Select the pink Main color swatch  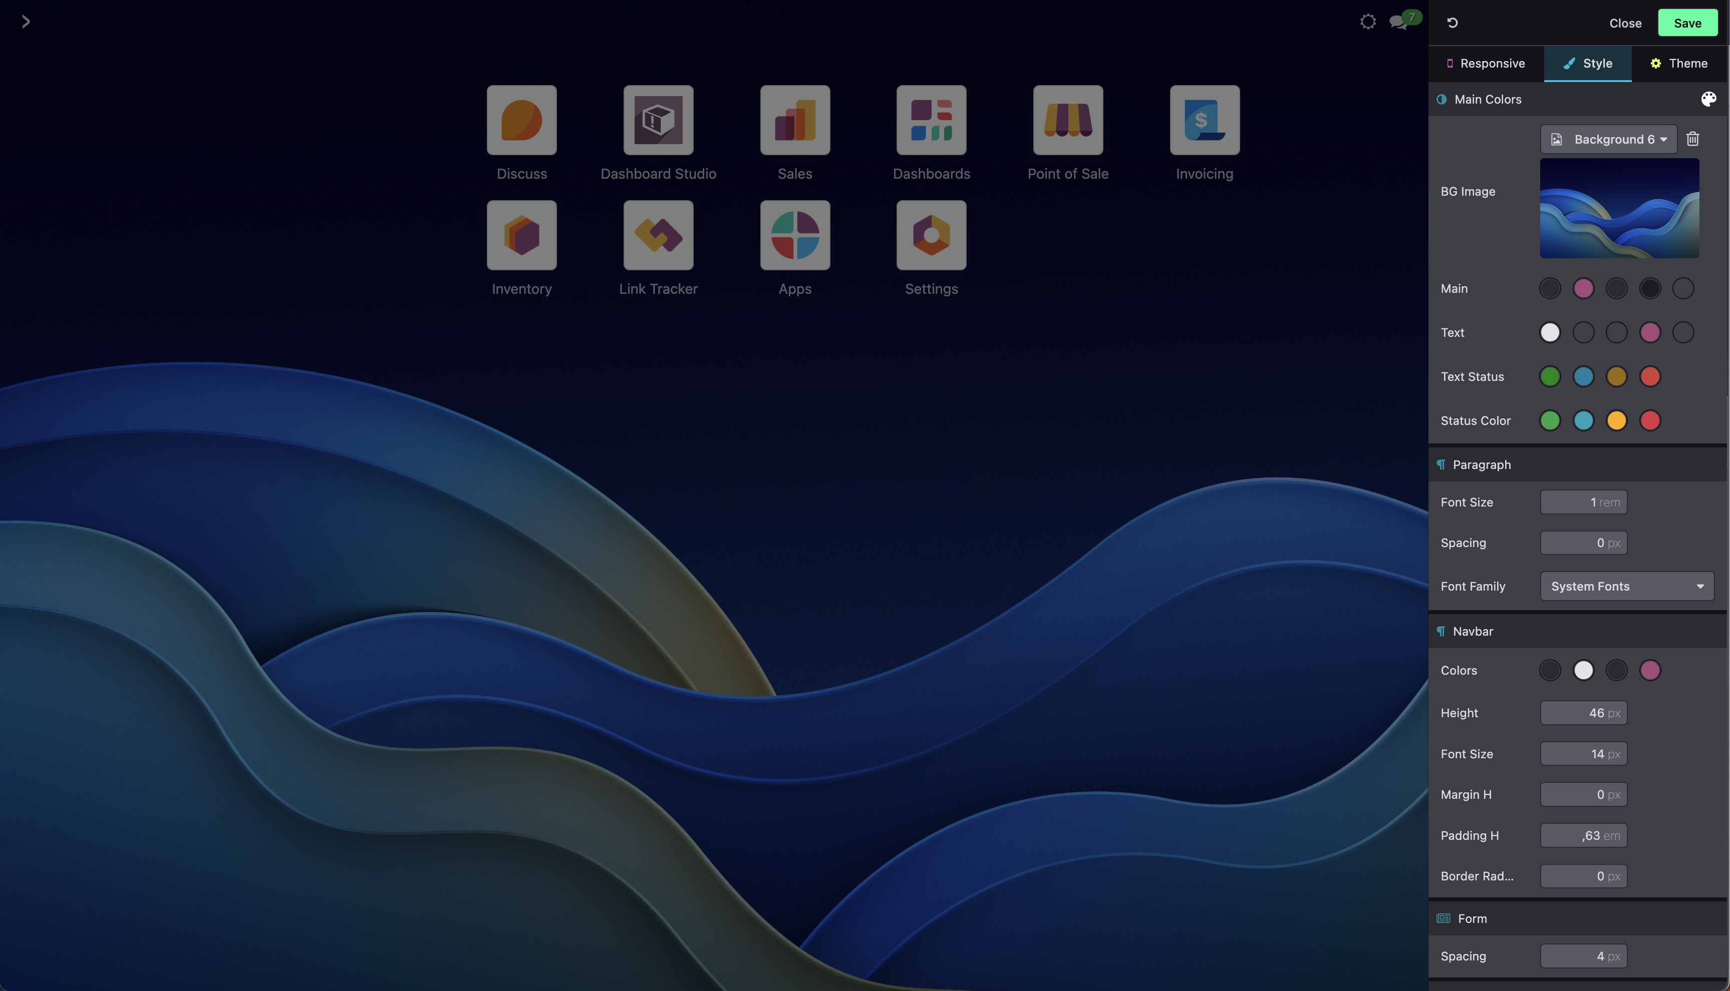pos(1584,288)
